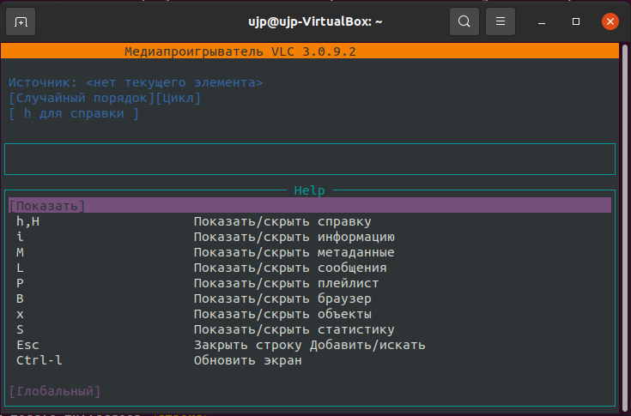Click the [Случайный порядок] indicator
The width and height of the screenshot is (631, 416).
point(82,98)
